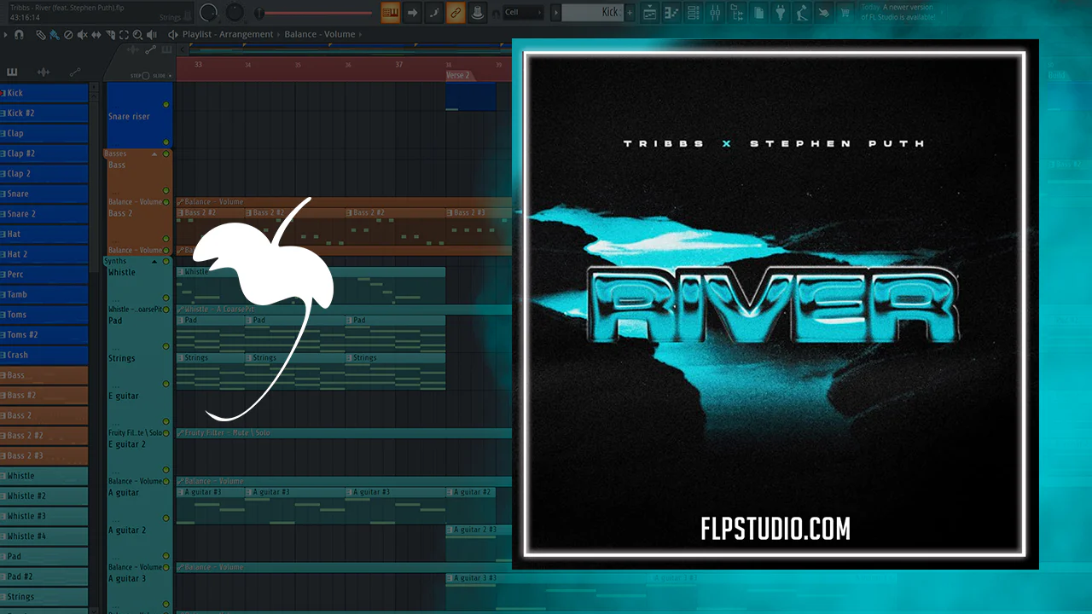Click the Playlist - Arrangement breadcrumb
This screenshot has height=614, width=1092.
[x=228, y=35]
